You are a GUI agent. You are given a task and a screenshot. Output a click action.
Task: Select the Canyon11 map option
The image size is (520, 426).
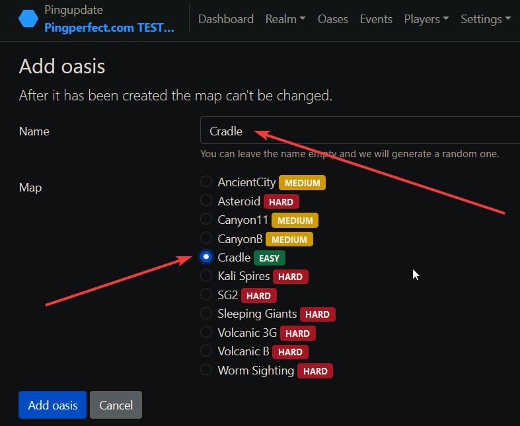(206, 219)
